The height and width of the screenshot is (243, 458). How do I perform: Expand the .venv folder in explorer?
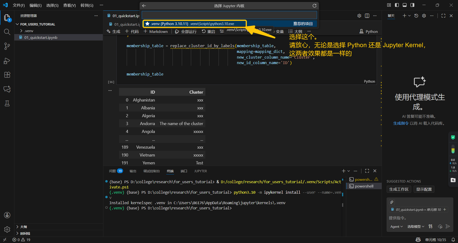click(x=29, y=31)
